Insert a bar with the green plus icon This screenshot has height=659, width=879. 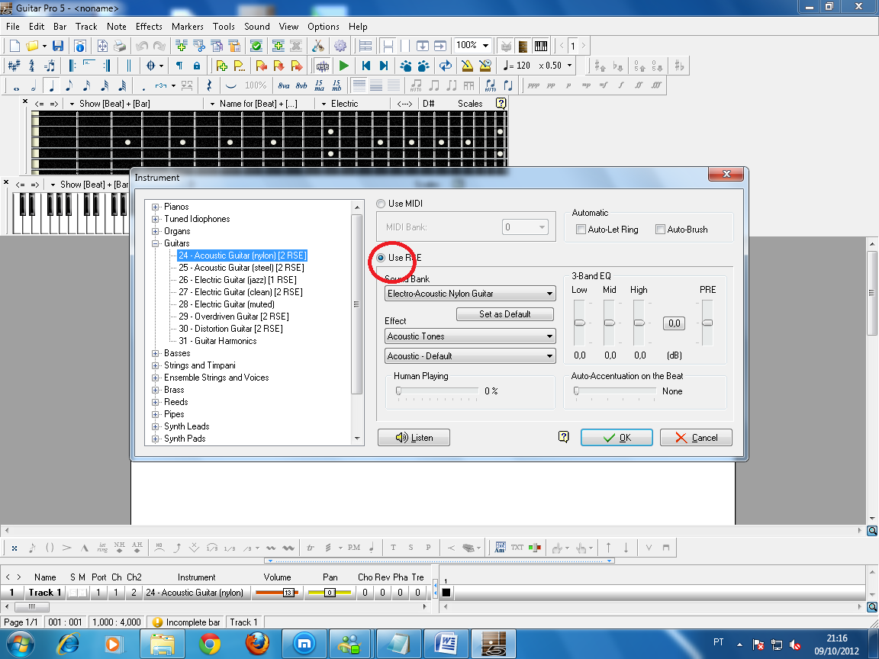point(181,46)
